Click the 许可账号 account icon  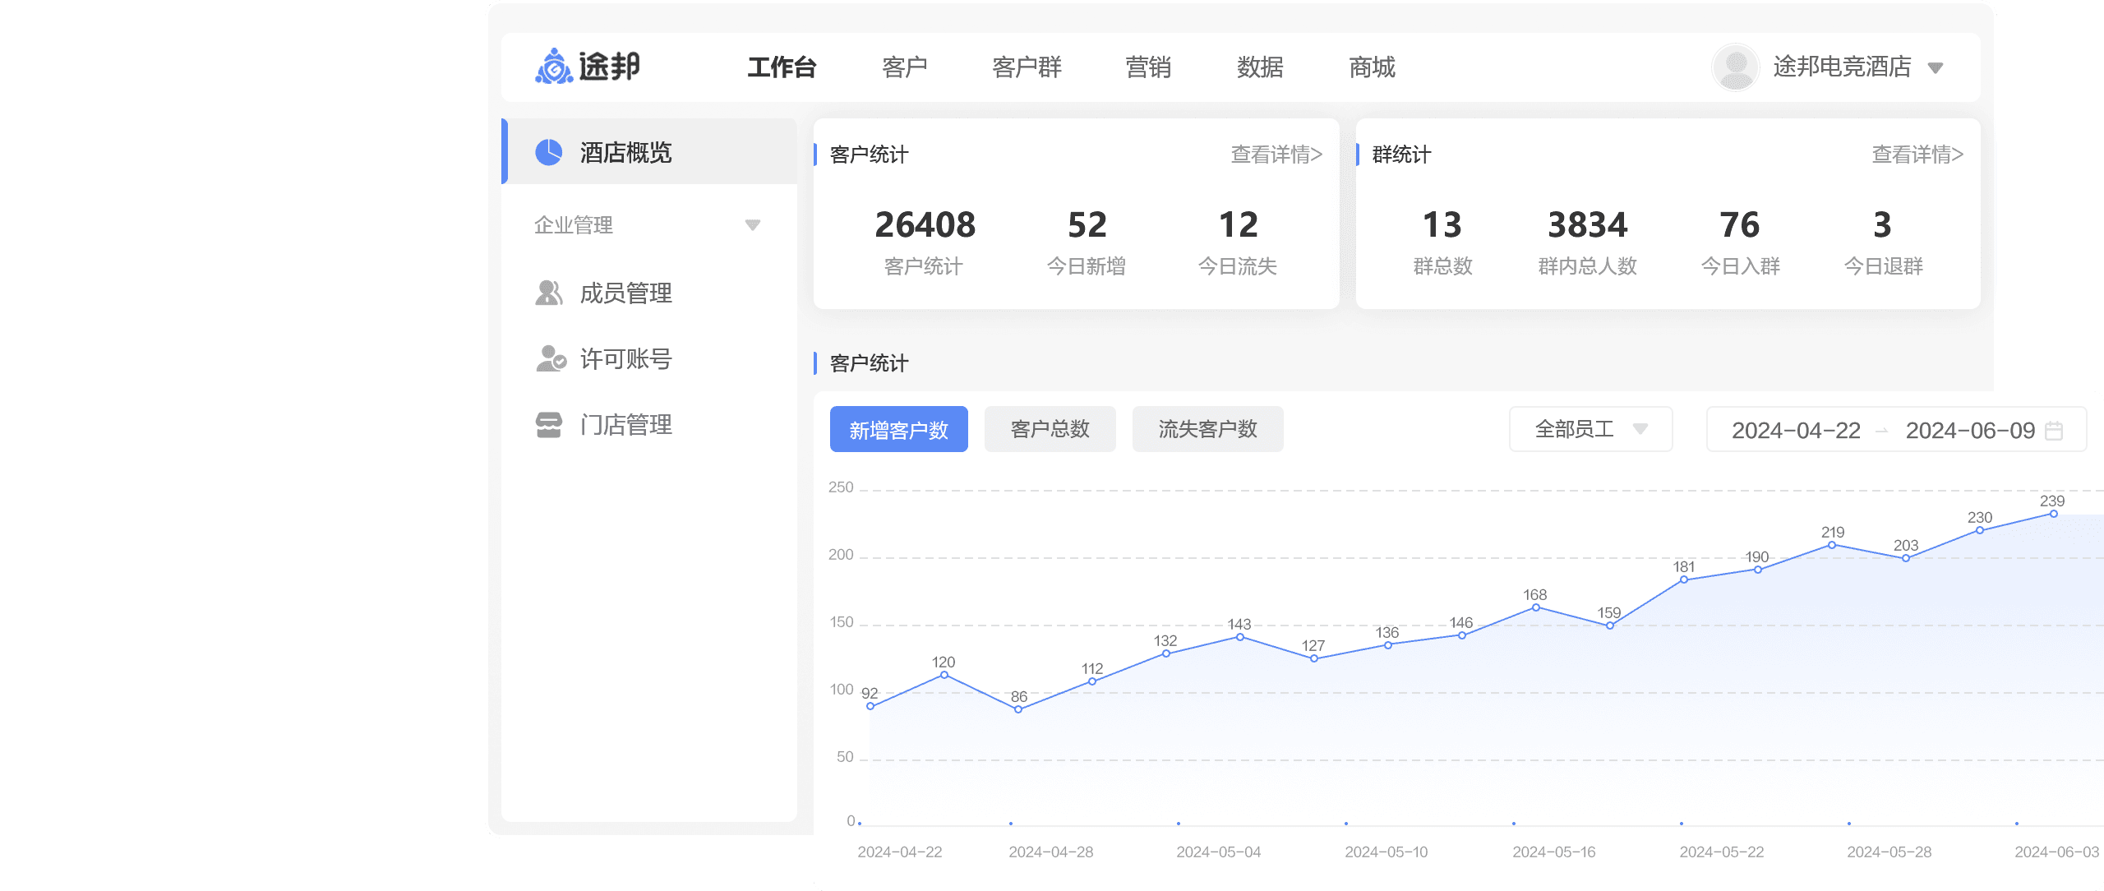549,359
